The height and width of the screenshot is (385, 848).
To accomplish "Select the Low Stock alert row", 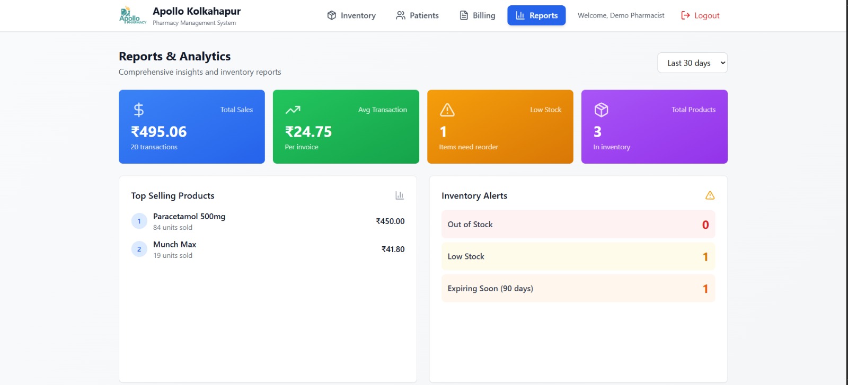I will pyautogui.click(x=578, y=256).
